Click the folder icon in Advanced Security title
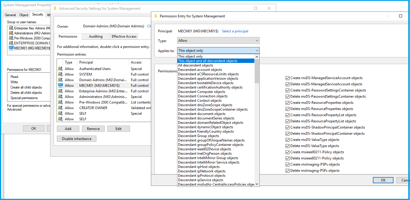The width and height of the screenshot is (410, 200). 55,9
